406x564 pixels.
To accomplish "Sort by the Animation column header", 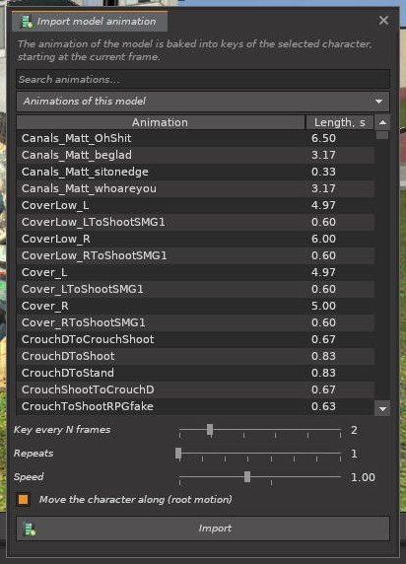I will click(x=161, y=122).
